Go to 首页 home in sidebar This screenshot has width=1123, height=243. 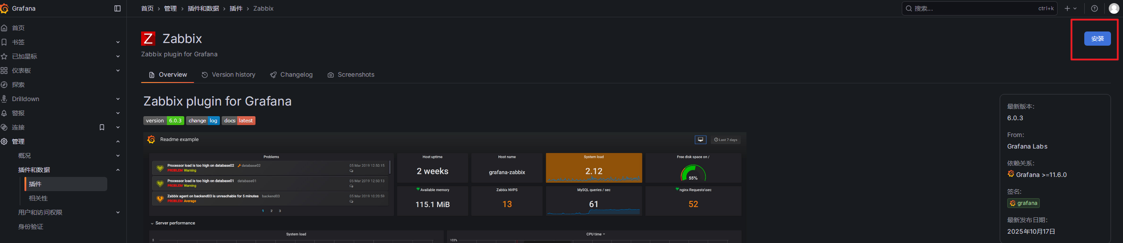click(x=18, y=28)
